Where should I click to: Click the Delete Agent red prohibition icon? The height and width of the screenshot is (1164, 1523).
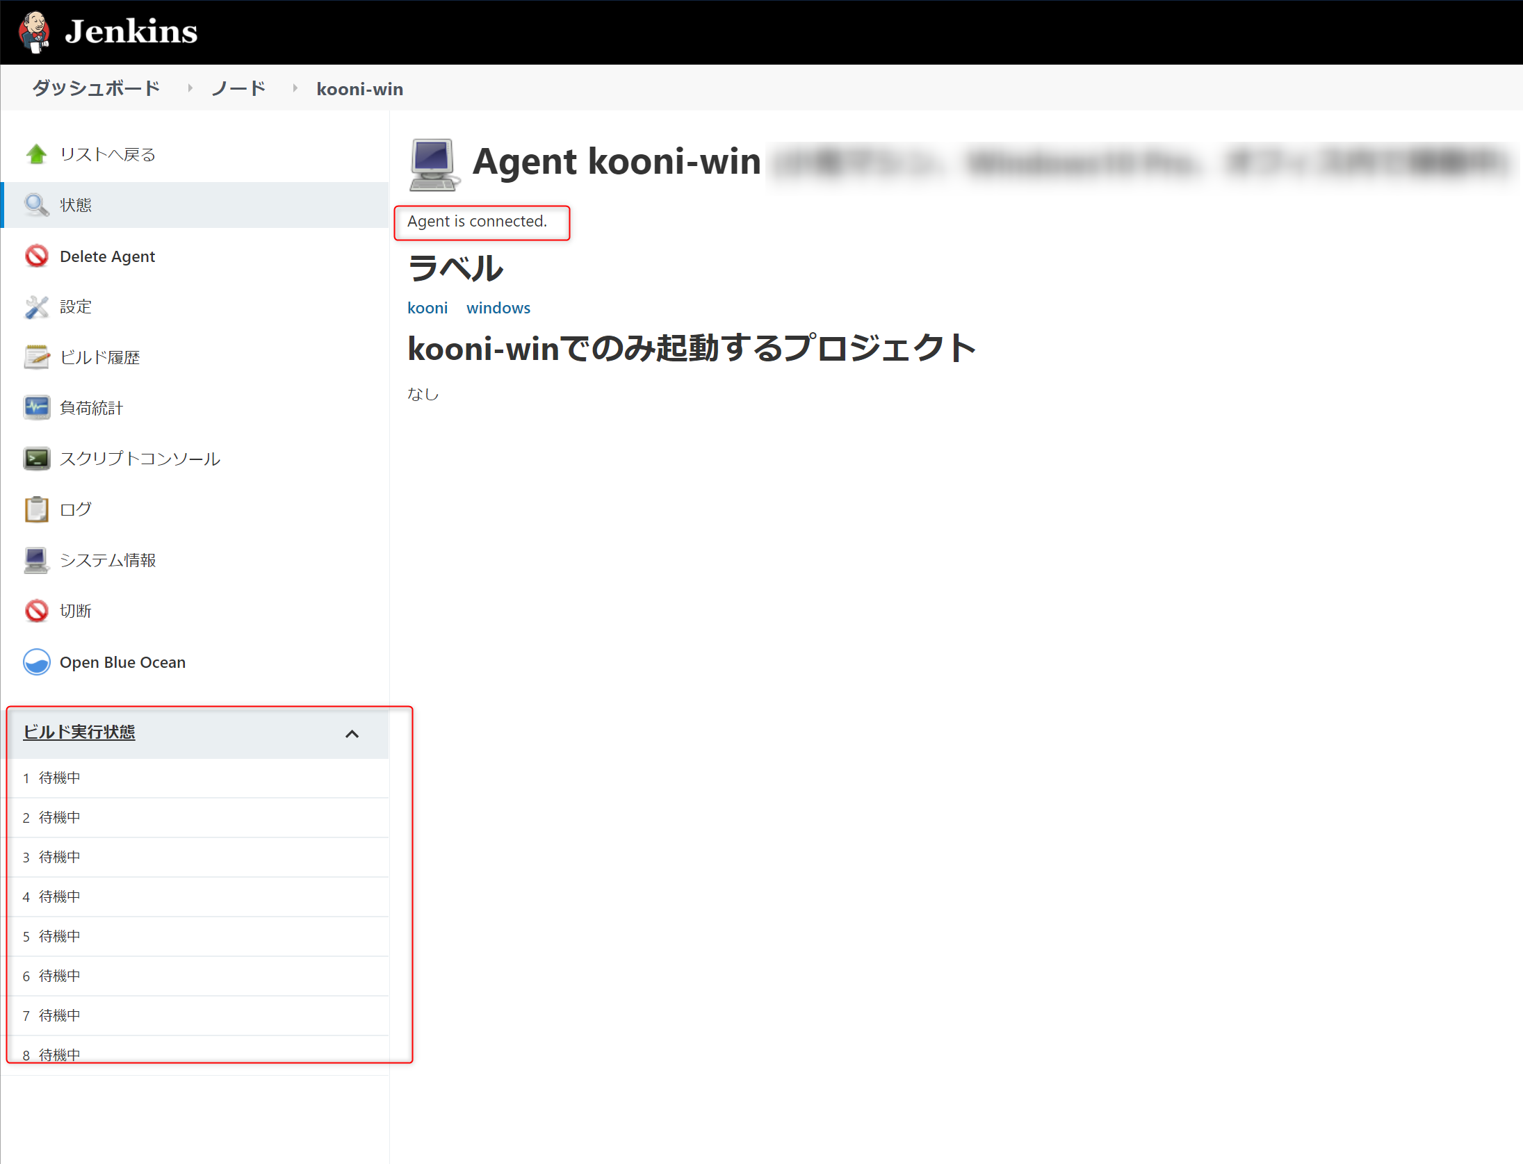tap(36, 256)
